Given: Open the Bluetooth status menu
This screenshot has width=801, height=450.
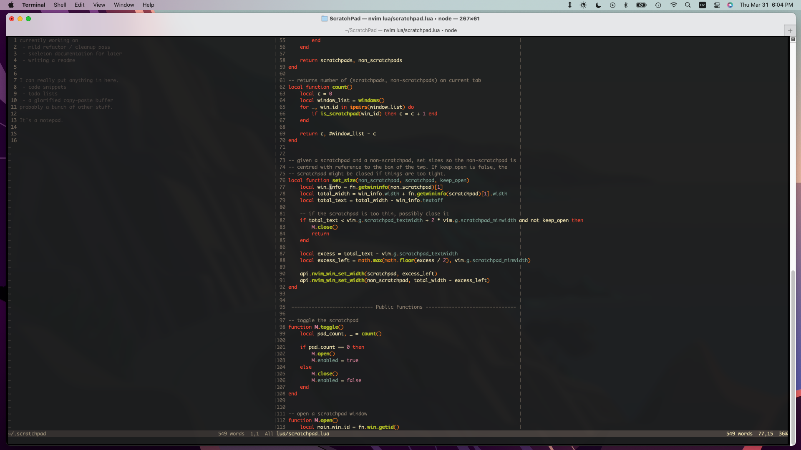Looking at the screenshot, I should (626, 5).
